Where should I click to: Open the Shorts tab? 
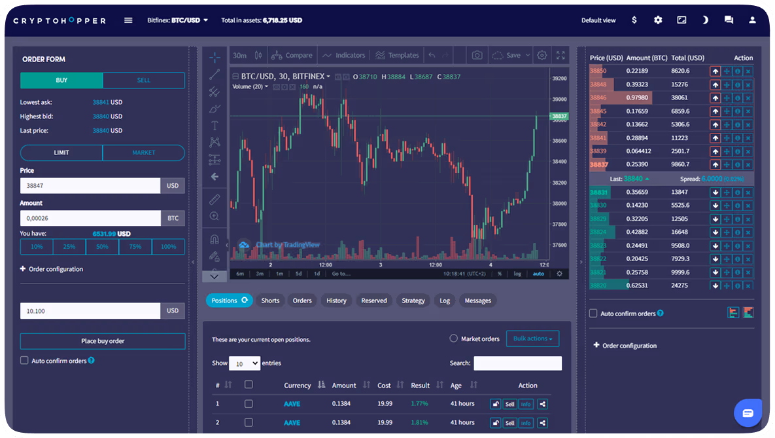270,301
